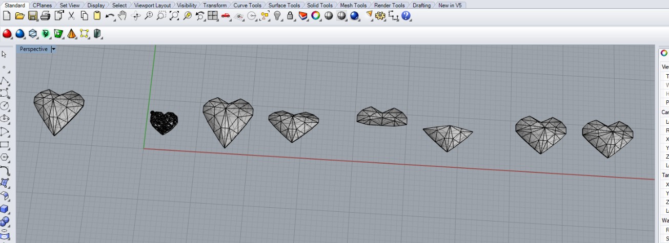The width and height of the screenshot is (669, 243).
Task: Click the New file icon
Action: (x=7, y=16)
